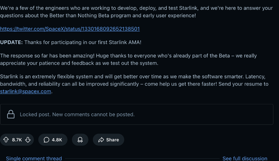The image size is (279, 161).
Task: Click the starlink@spacex.com email link
Action: pyautogui.click(x=26, y=91)
